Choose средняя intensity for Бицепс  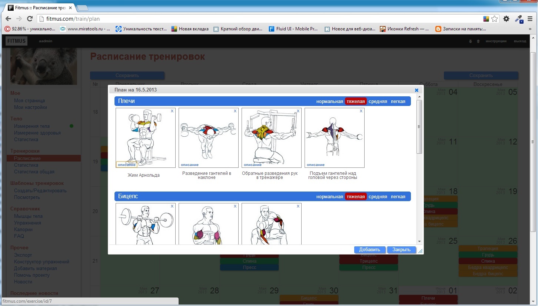378,197
